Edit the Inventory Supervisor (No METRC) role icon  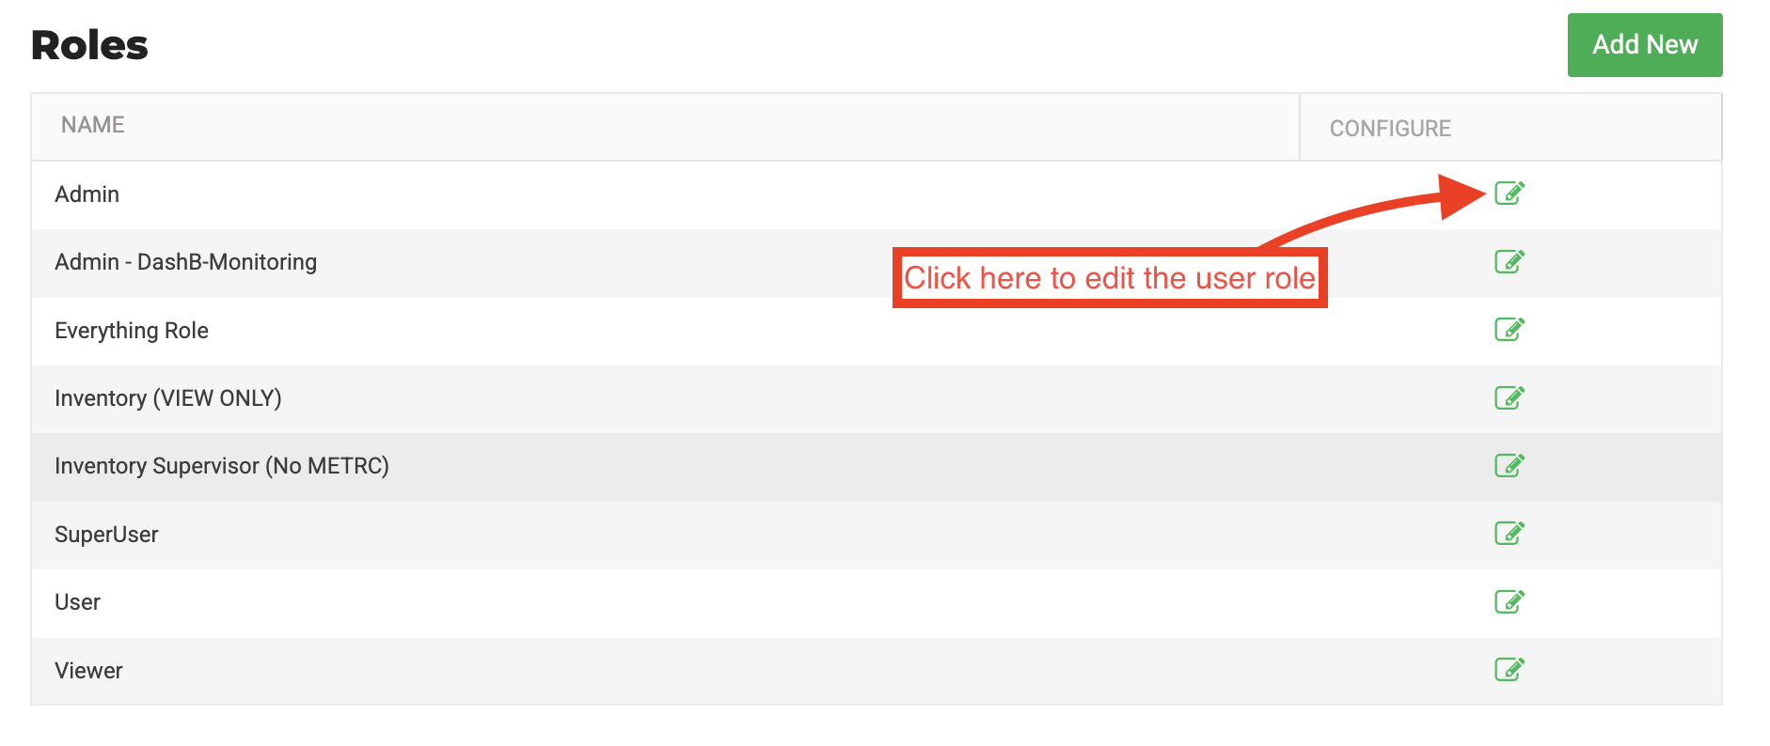pos(1509,465)
